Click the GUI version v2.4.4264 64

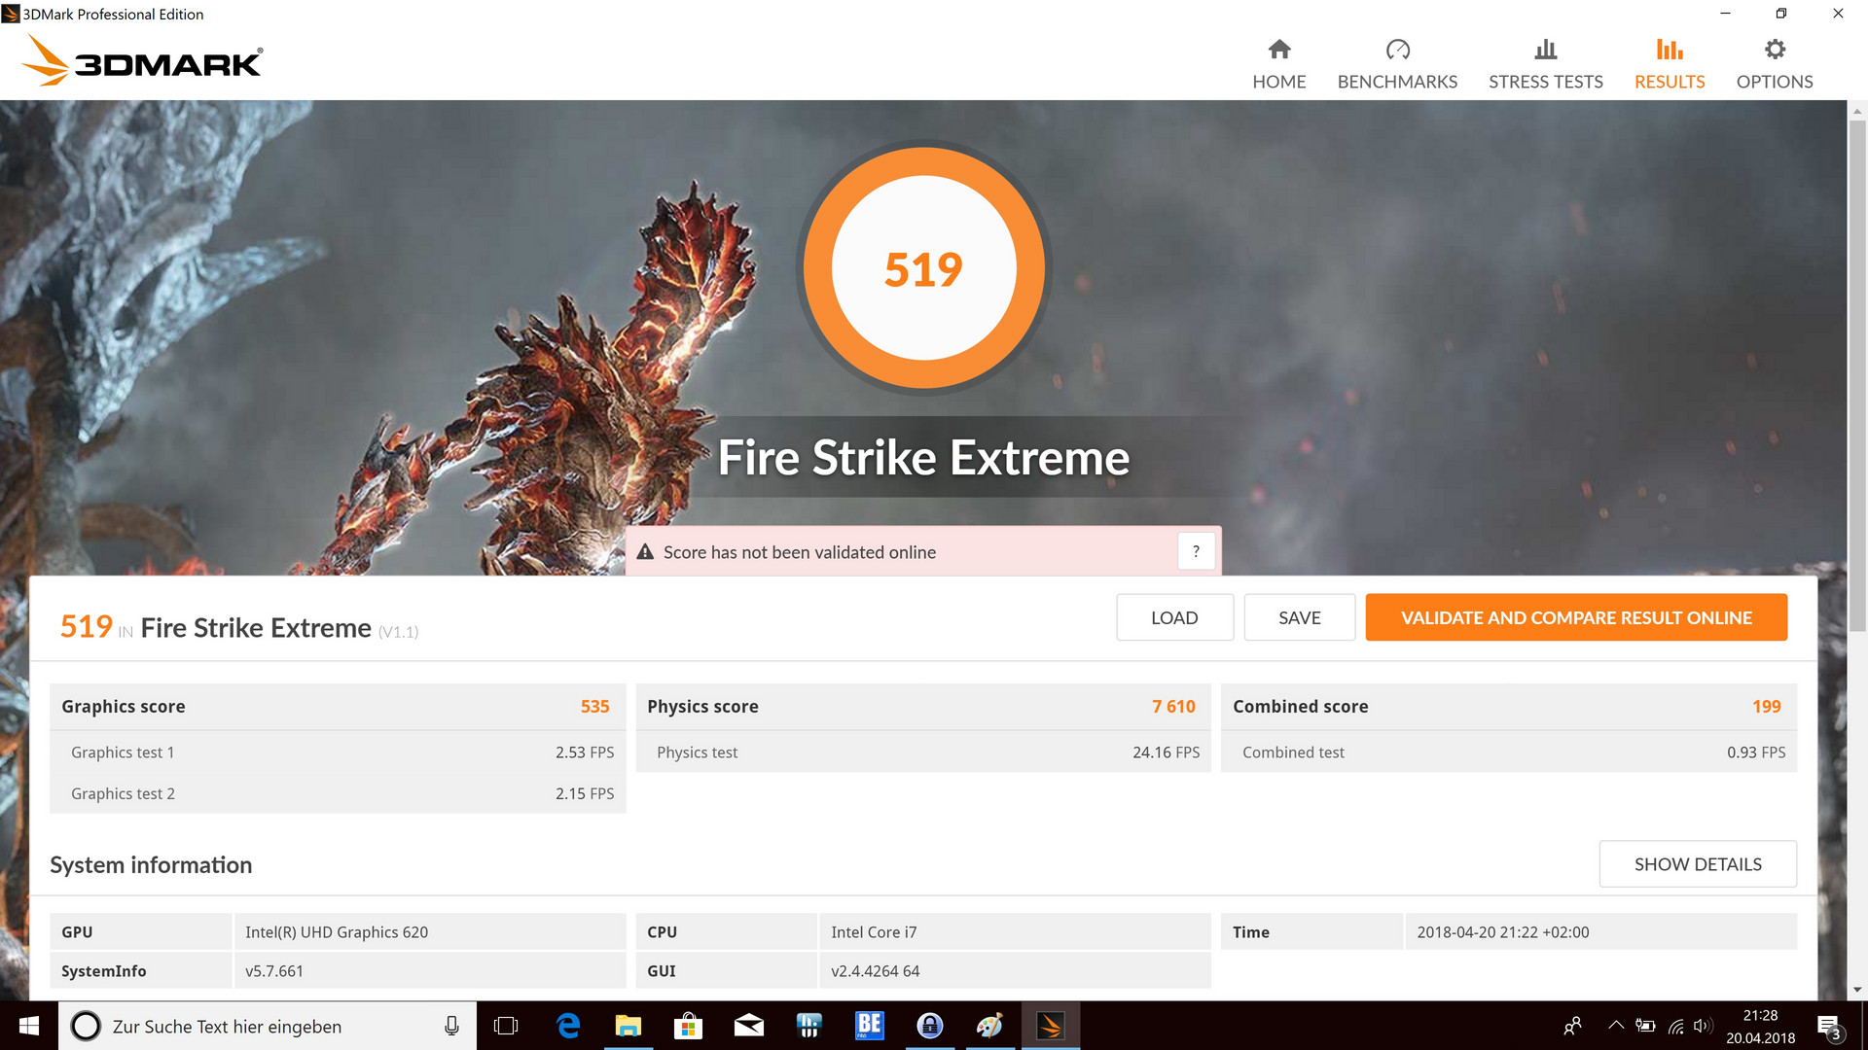click(x=875, y=971)
